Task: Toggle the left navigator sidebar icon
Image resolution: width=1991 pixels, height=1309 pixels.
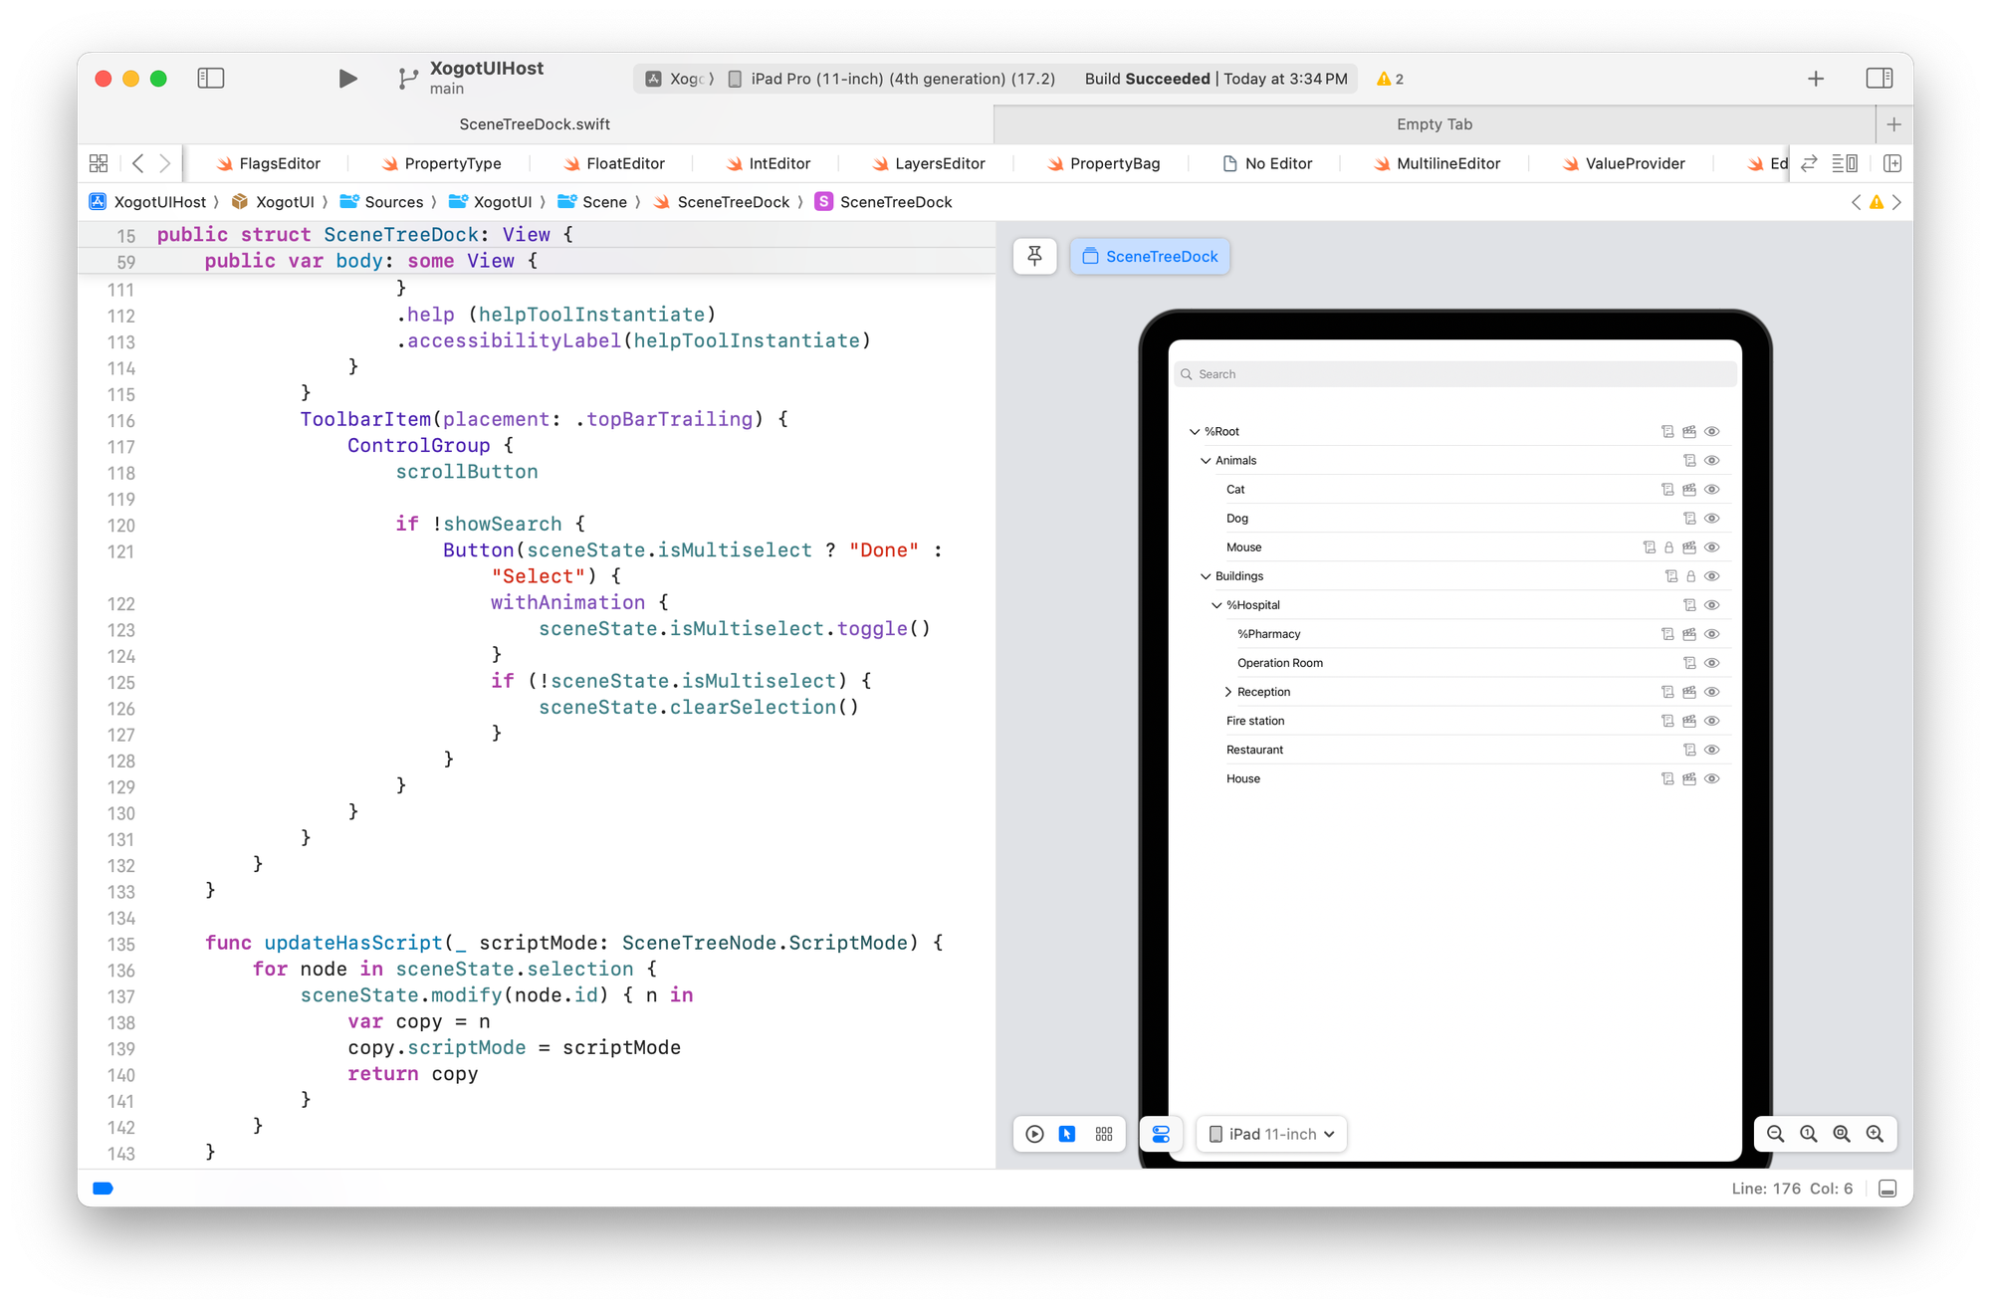Action: [x=211, y=79]
